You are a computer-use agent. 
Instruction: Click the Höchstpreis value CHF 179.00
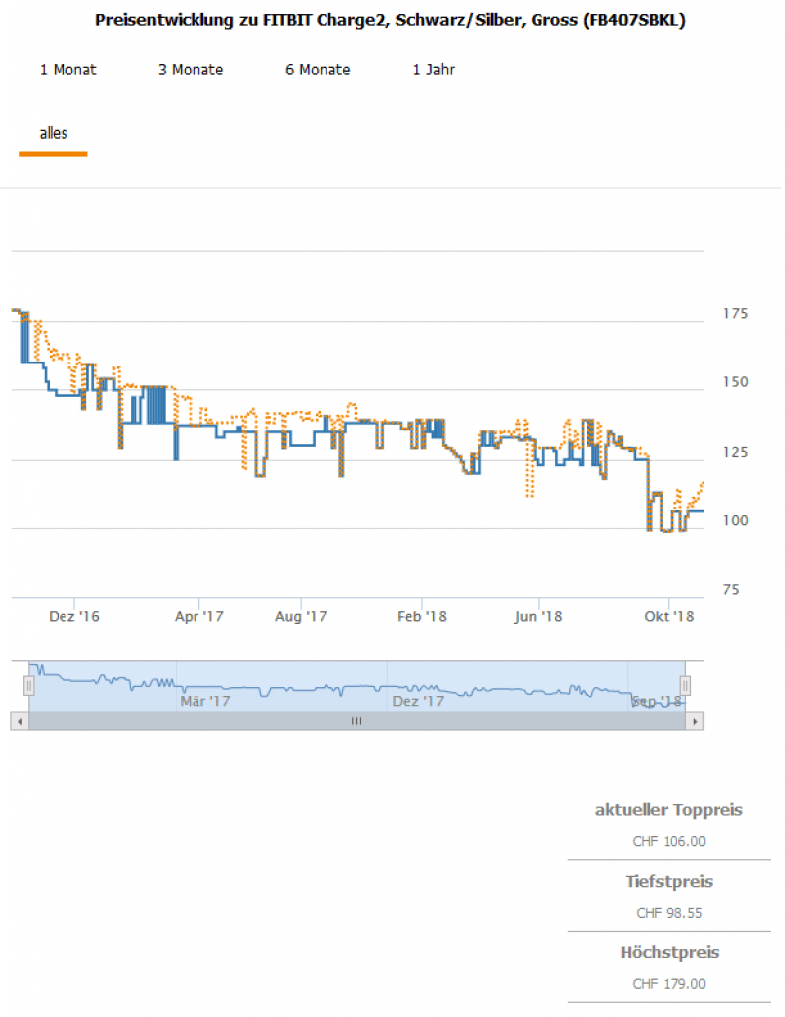point(669,984)
